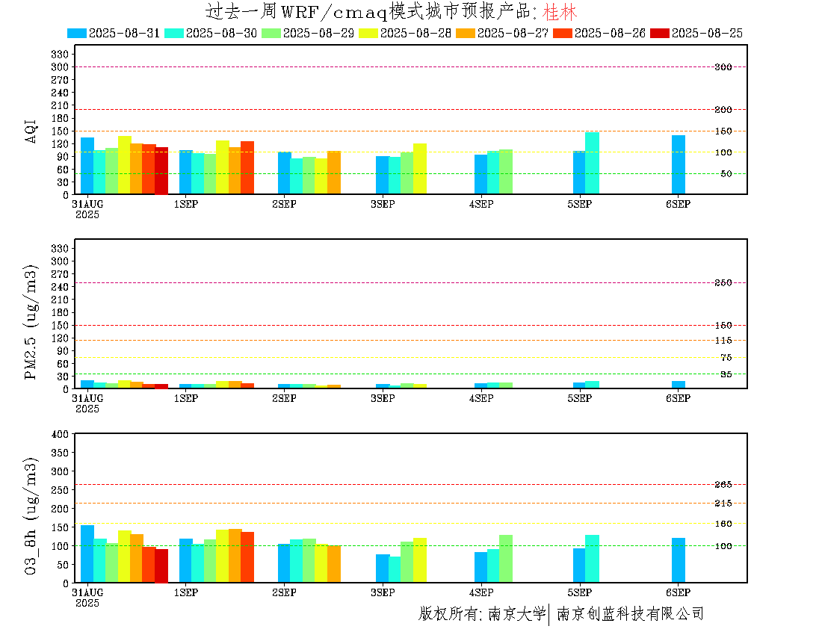This screenshot has height=635, width=822.
Task: Click the green 2025-08-29 legend swatch
Action: 271,33
